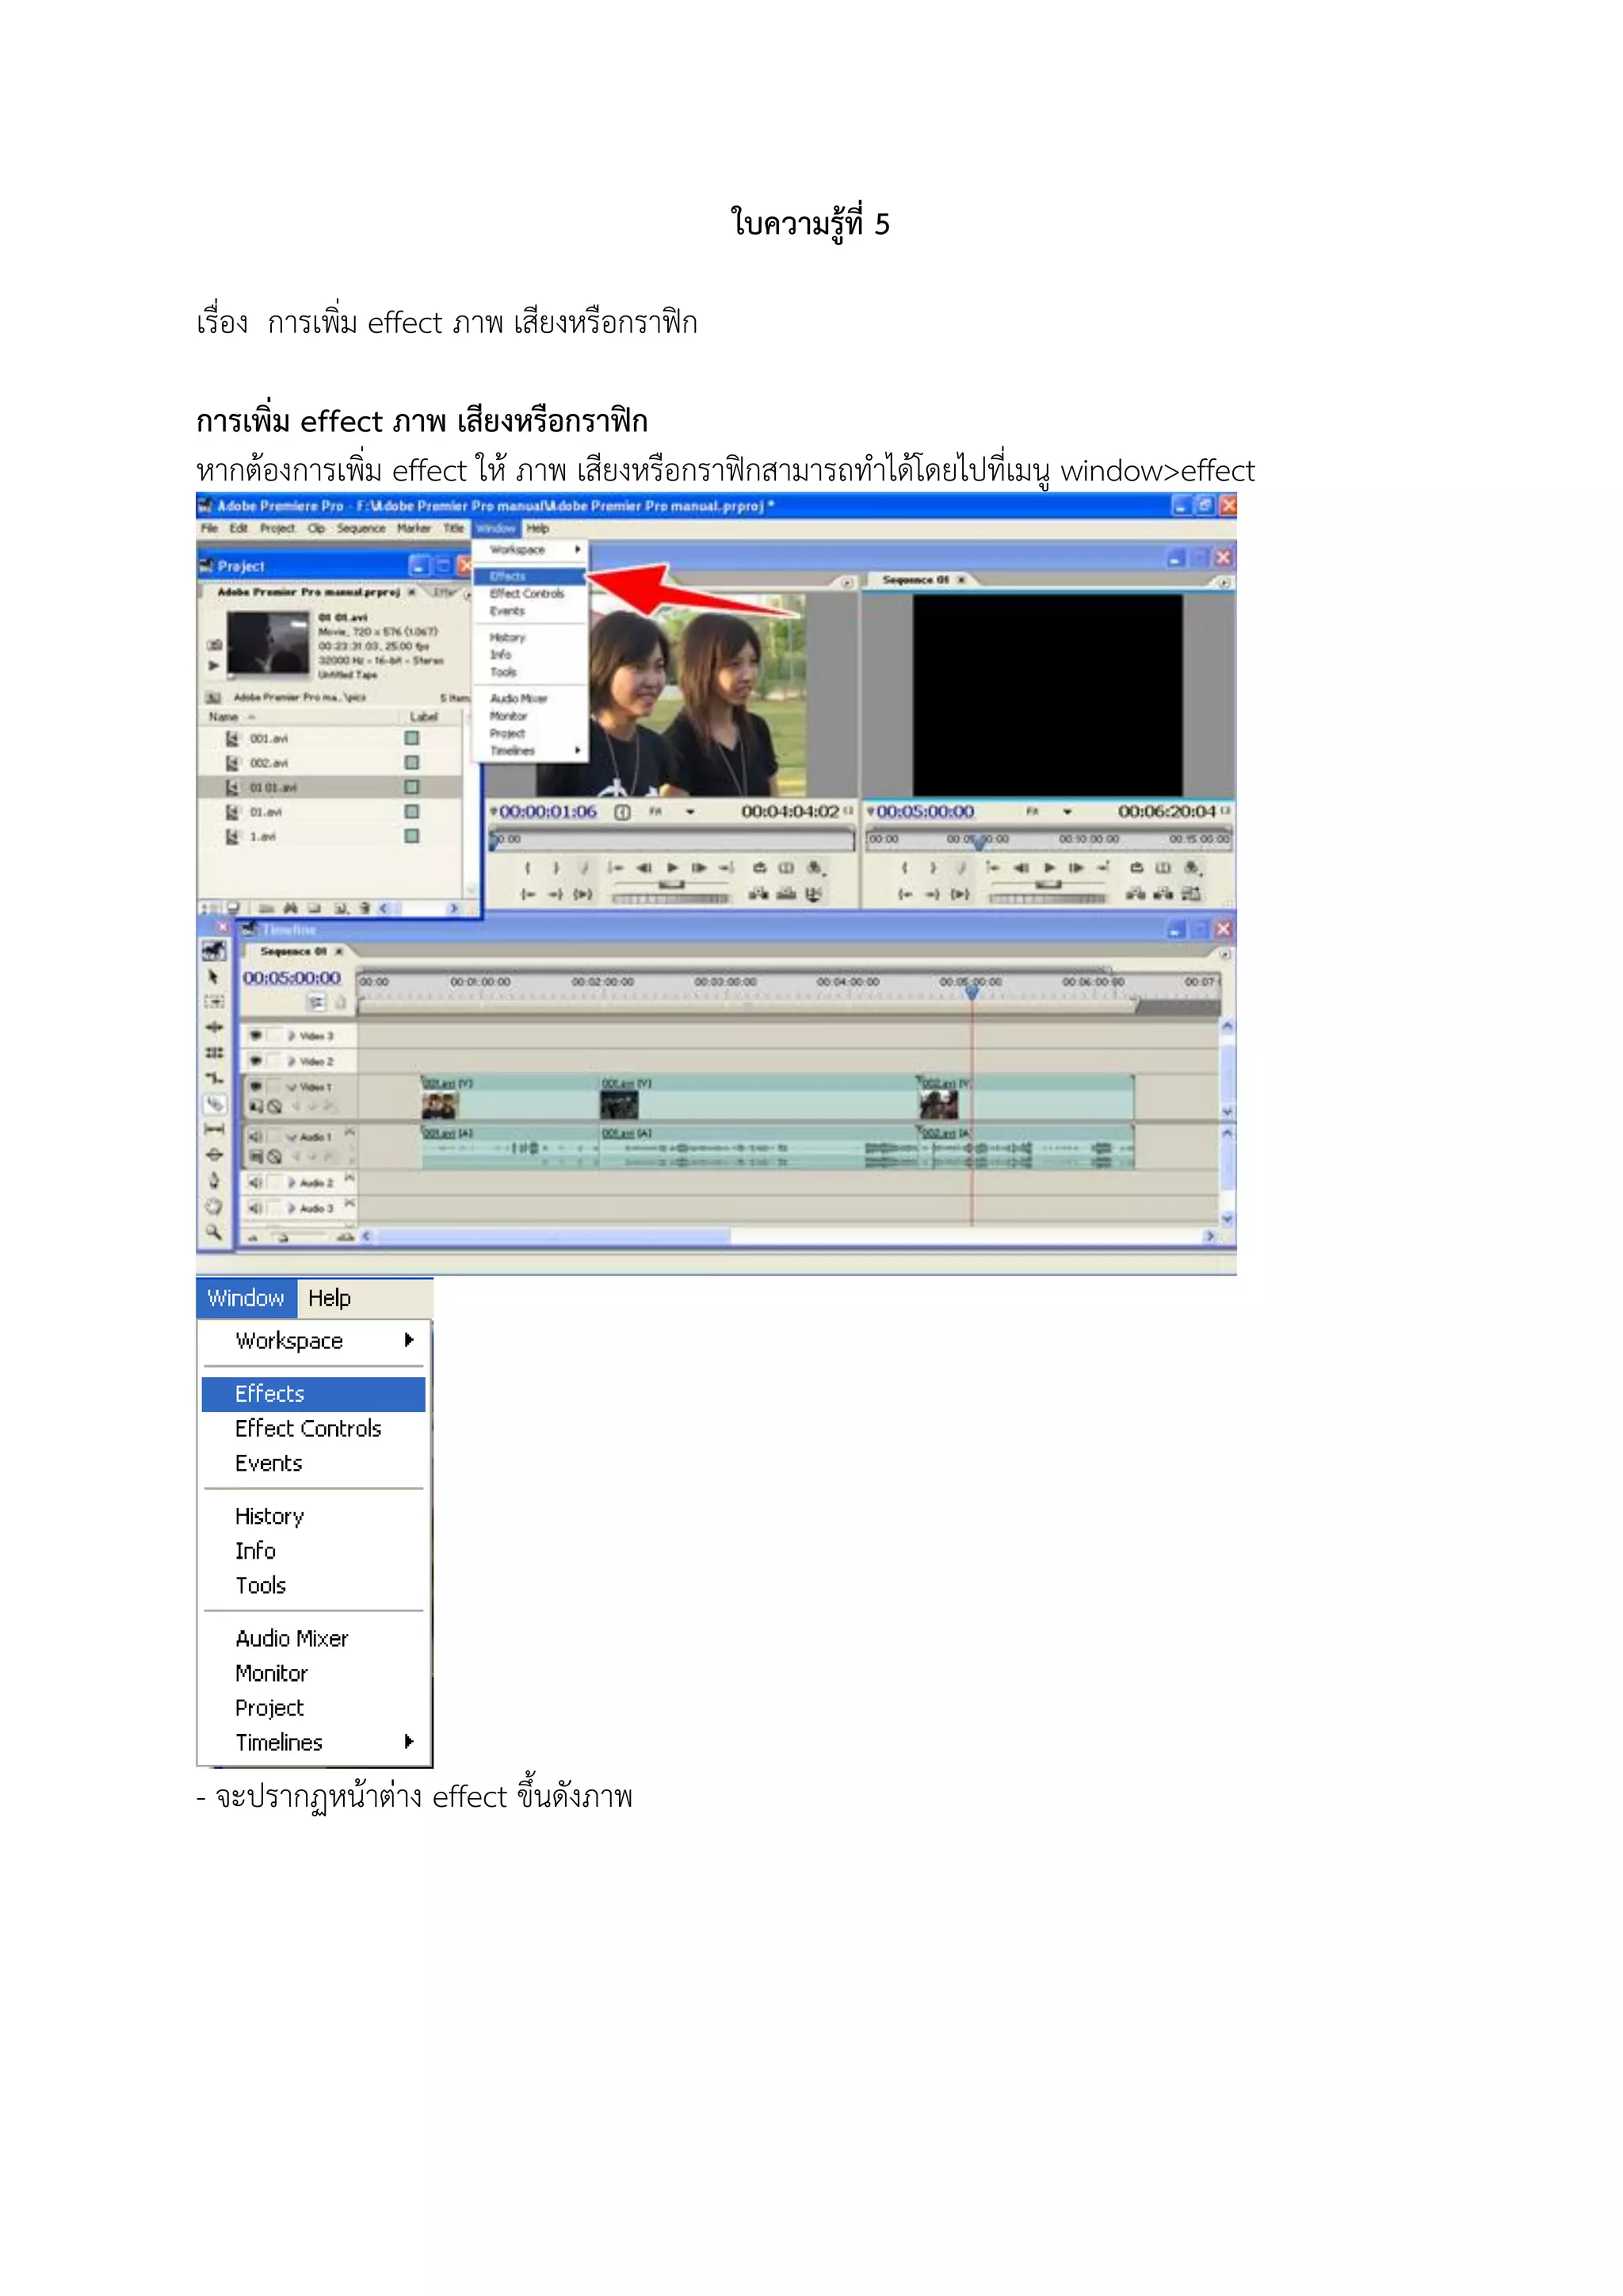Expand the Audio 3 track triangle
Viewport: 1623px width, 2296px height.
(x=291, y=1208)
